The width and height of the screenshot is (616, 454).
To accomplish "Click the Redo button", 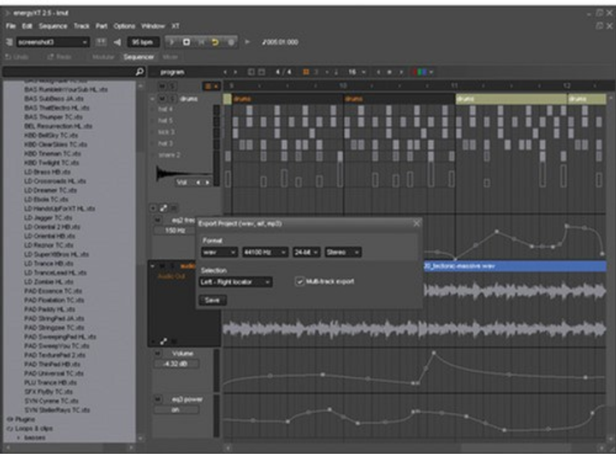I will pos(59,57).
